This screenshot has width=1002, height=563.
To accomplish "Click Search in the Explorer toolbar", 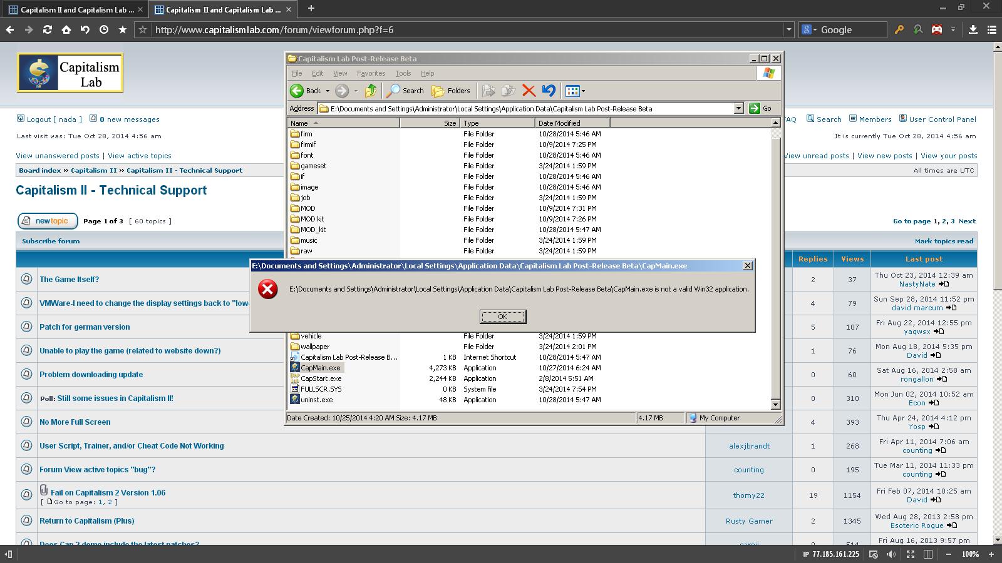I will click(x=405, y=91).
